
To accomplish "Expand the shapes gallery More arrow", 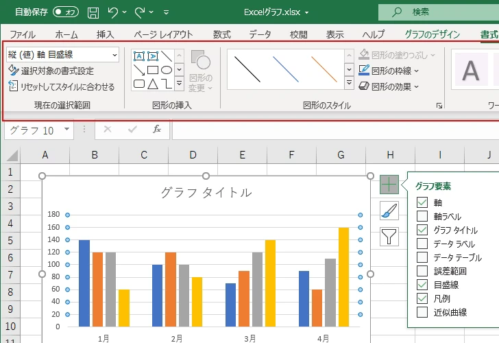I will [x=179, y=84].
